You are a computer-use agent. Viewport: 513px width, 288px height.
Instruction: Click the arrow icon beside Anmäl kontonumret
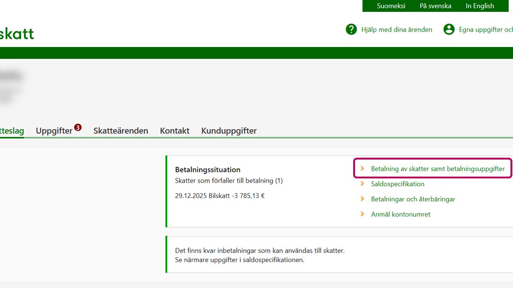click(363, 214)
